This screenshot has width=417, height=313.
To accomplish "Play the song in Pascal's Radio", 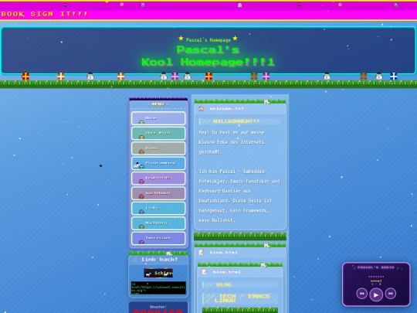I will tap(376, 294).
